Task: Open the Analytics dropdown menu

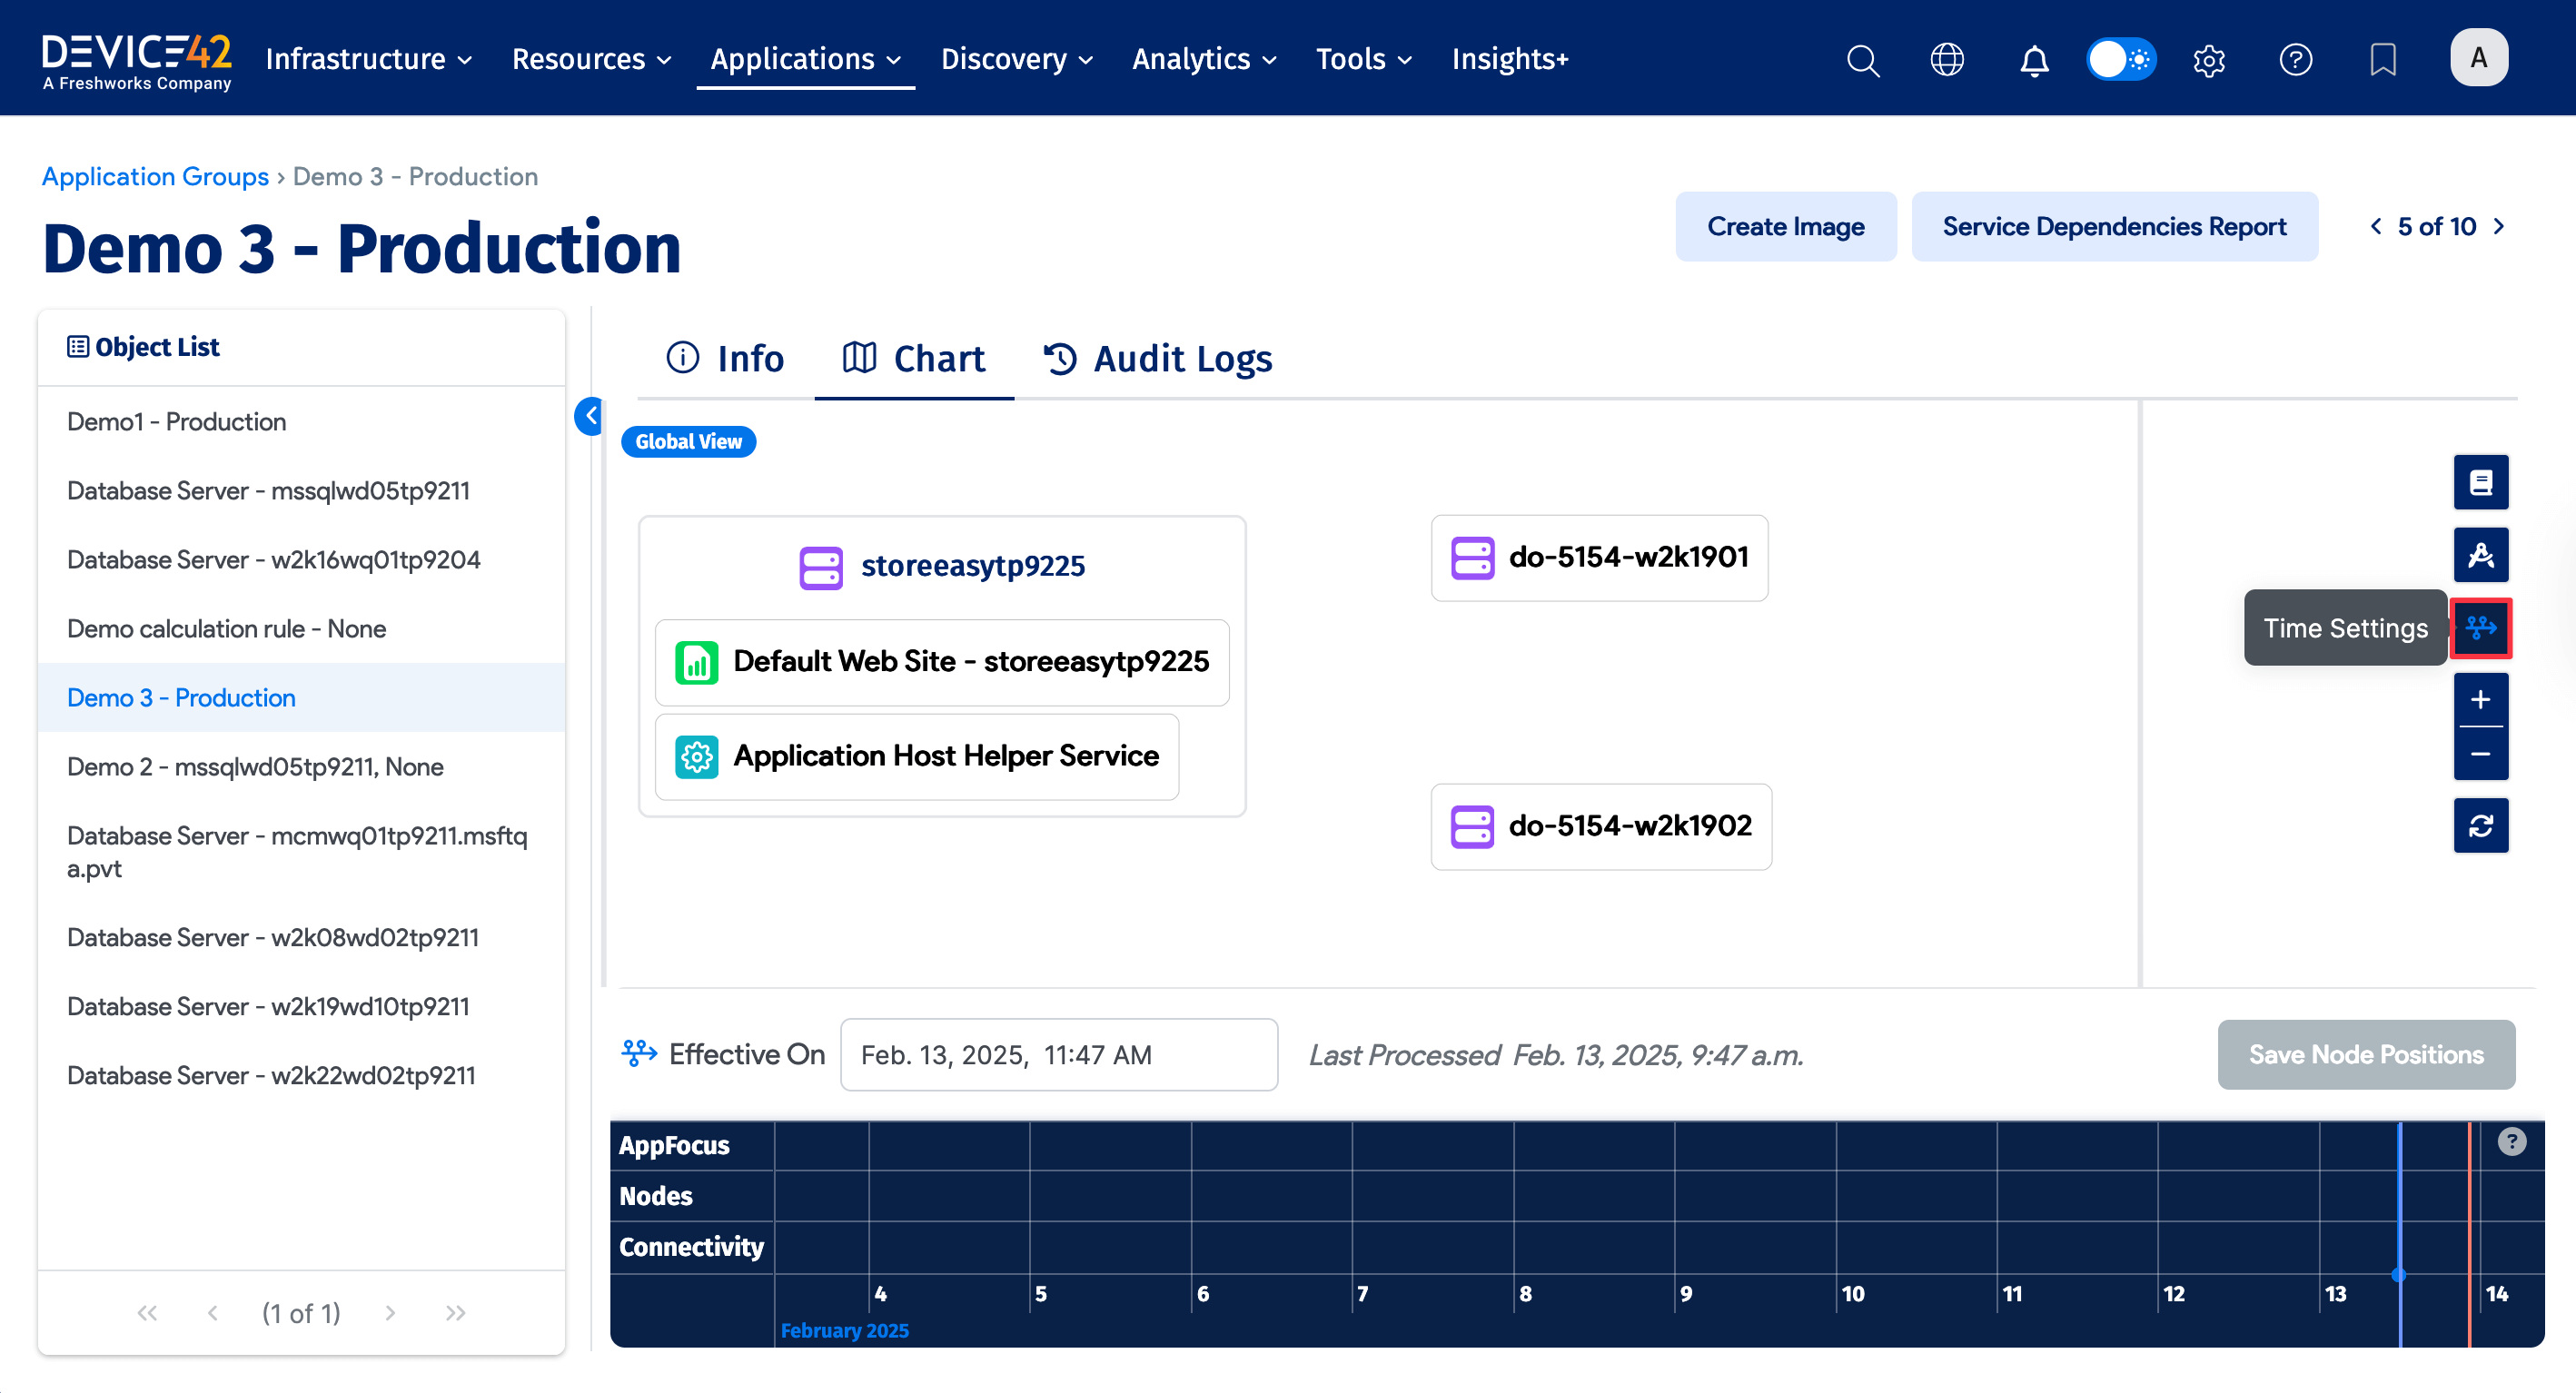Action: click(1204, 60)
